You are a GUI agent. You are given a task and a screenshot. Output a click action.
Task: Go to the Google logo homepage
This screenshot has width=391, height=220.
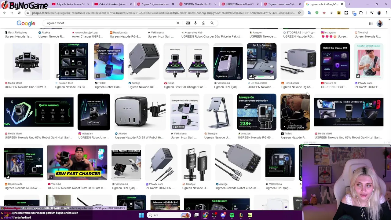point(26,24)
